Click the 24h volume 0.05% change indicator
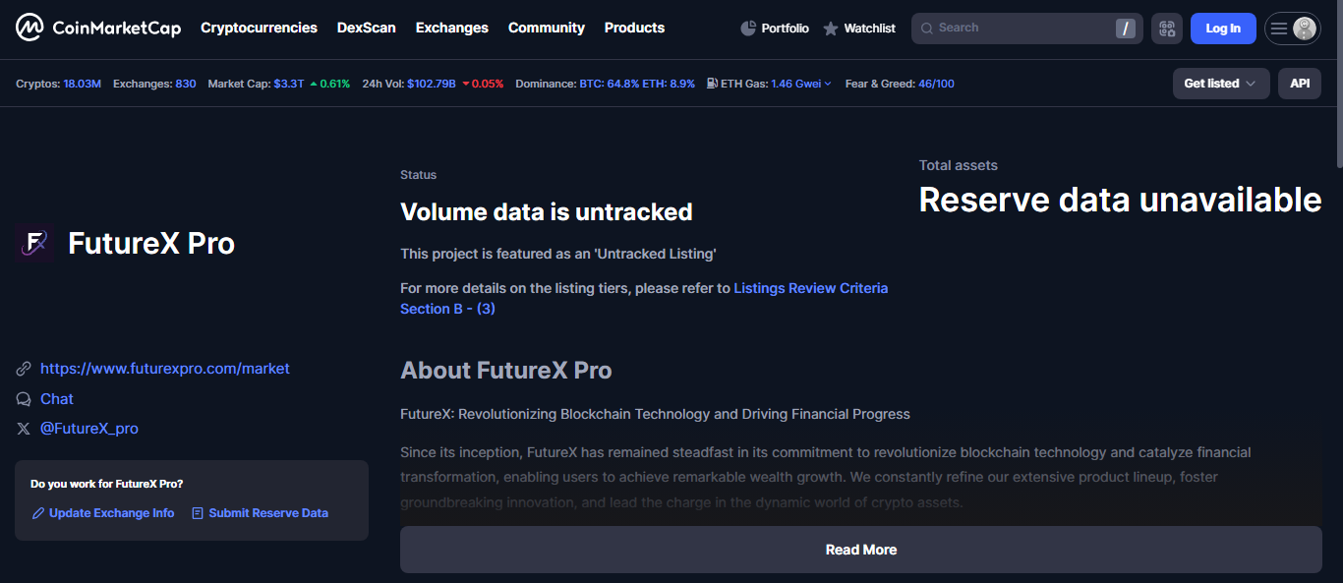Image resolution: width=1343 pixels, height=583 pixels. 482,84
